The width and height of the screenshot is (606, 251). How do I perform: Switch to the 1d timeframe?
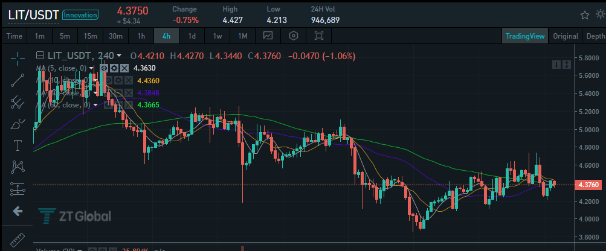click(x=192, y=36)
